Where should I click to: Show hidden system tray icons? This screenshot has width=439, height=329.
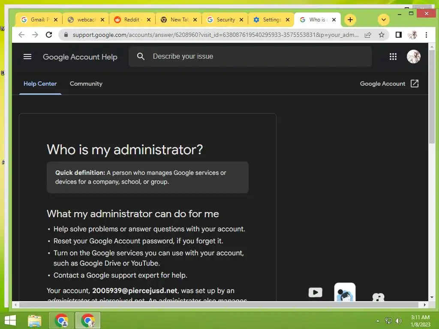378,321
